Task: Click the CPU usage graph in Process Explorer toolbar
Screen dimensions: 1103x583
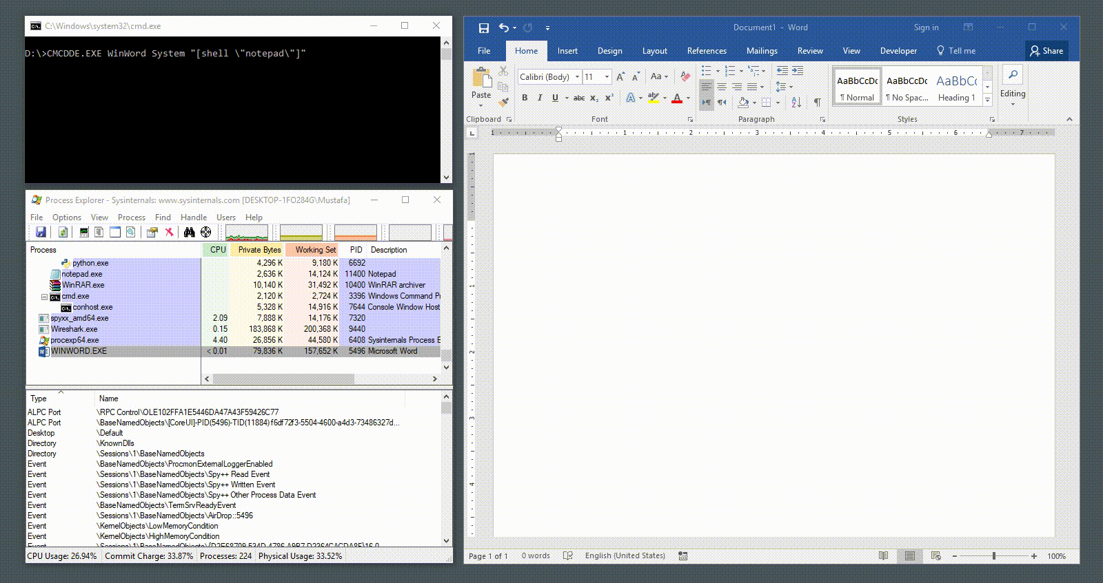Action: (x=247, y=232)
